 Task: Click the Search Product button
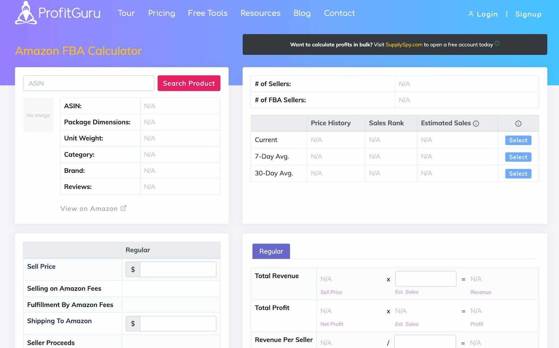pyautogui.click(x=189, y=83)
